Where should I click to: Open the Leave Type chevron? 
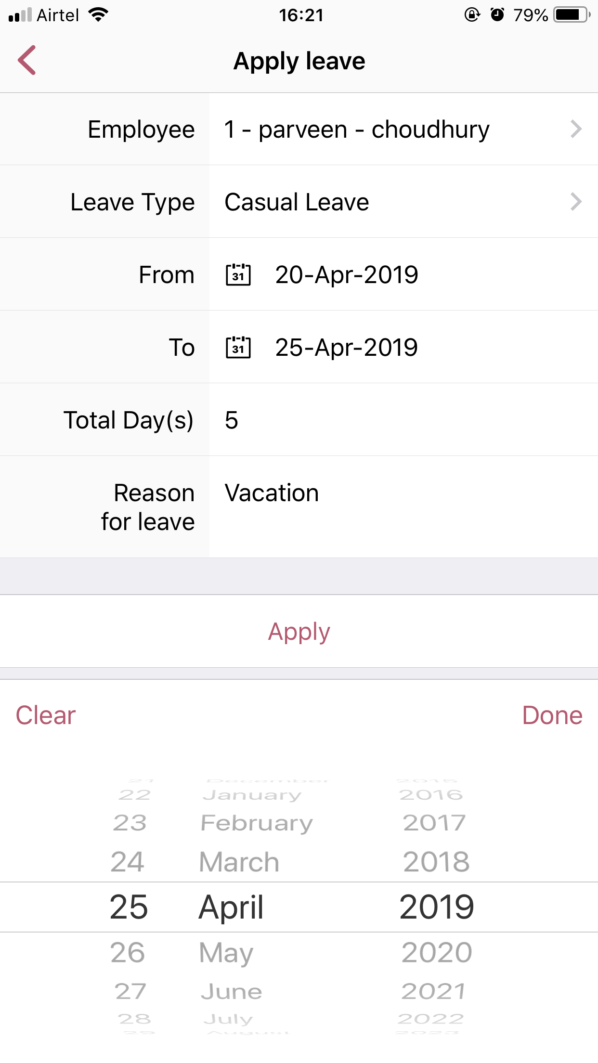(x=576, y=202)
